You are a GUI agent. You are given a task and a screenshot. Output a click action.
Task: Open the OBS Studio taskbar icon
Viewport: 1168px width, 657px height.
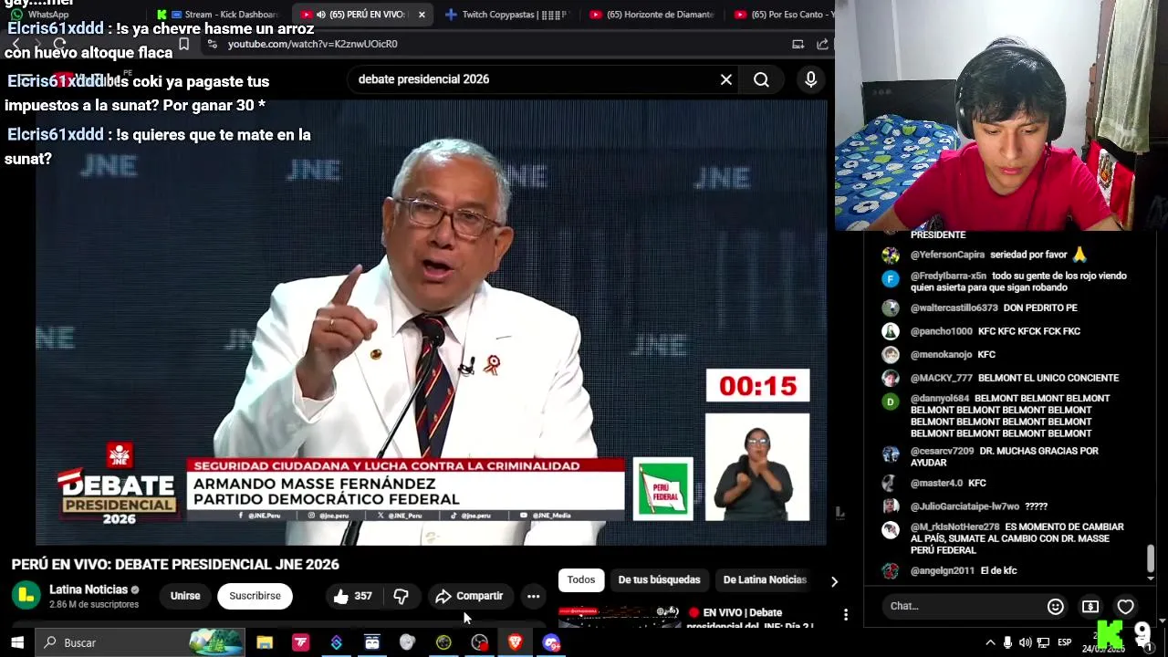pyautogui.click(x=479, y=642)
